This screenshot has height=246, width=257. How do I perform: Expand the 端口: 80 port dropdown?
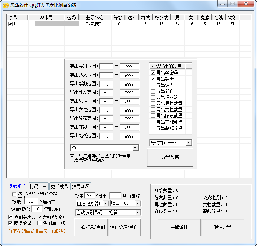click(137, 203)
